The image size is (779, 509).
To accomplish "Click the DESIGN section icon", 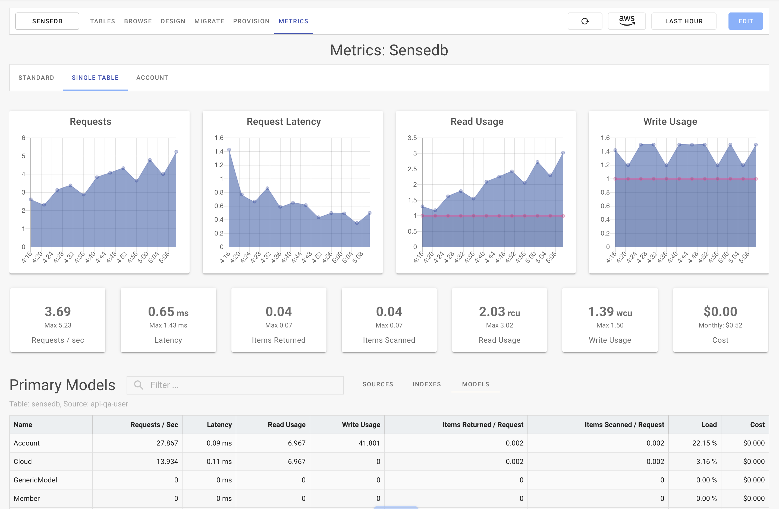I will tap(173, 21).
